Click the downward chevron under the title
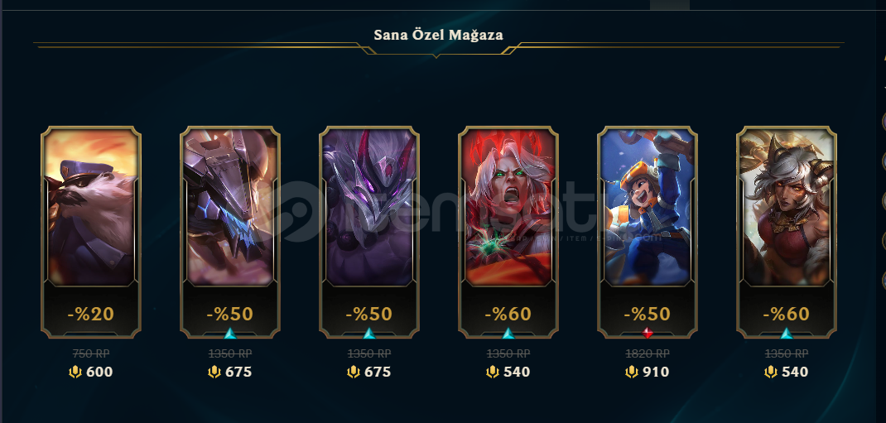The height and width of the screenshot is (423, 886). tap(436, 55)
